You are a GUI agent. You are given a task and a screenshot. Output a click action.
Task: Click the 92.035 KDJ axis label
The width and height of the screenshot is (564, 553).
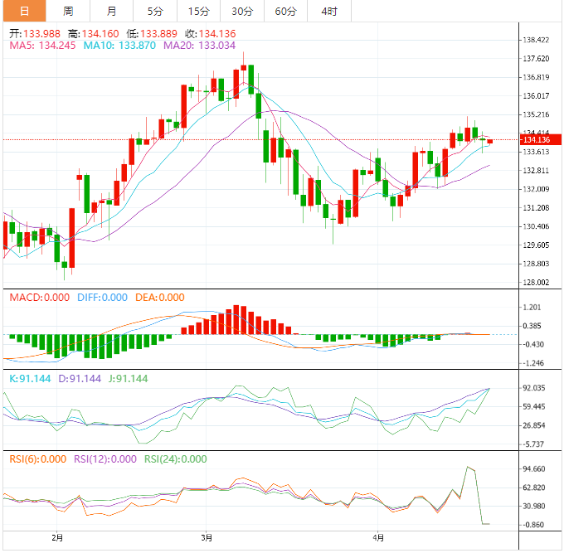pos(534,388)
